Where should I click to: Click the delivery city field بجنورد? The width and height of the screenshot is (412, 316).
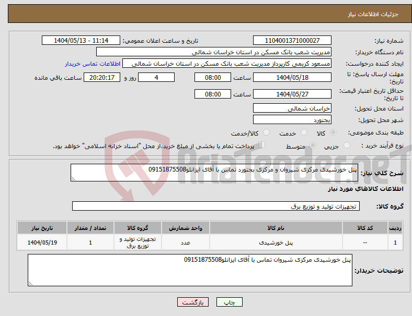pyautogui.click(x=292, y=120)
